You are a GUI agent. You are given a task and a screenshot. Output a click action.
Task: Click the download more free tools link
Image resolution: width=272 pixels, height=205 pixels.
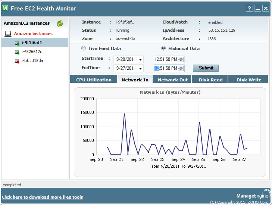42,197
